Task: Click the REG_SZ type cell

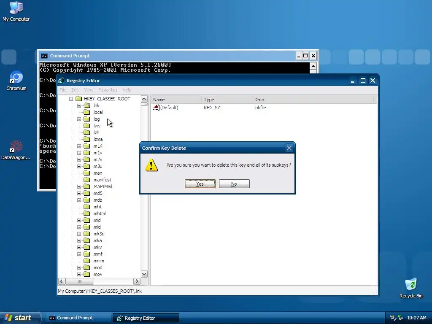Action: [212, 108]
